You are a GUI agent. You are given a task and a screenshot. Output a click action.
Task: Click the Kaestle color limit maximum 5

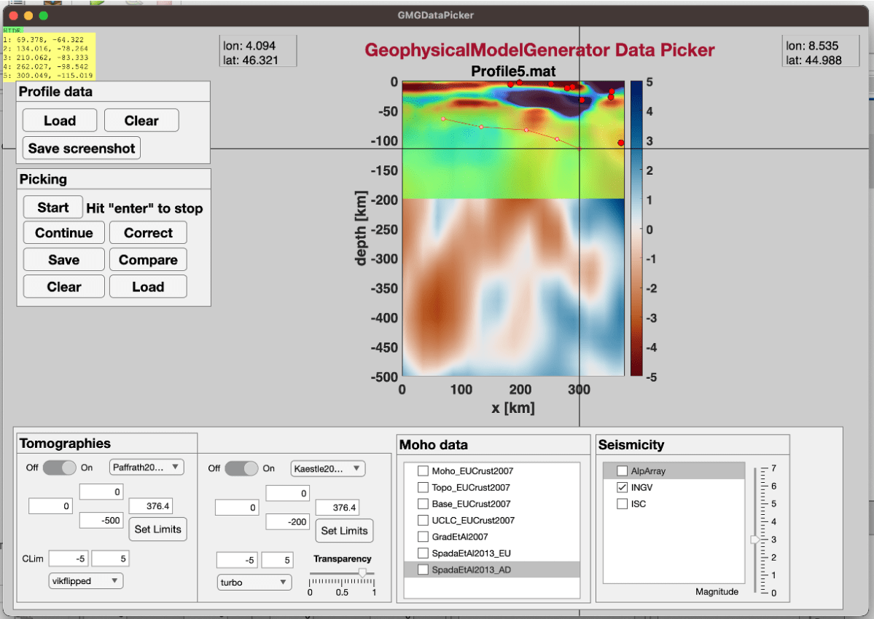(x=278, y=560)
